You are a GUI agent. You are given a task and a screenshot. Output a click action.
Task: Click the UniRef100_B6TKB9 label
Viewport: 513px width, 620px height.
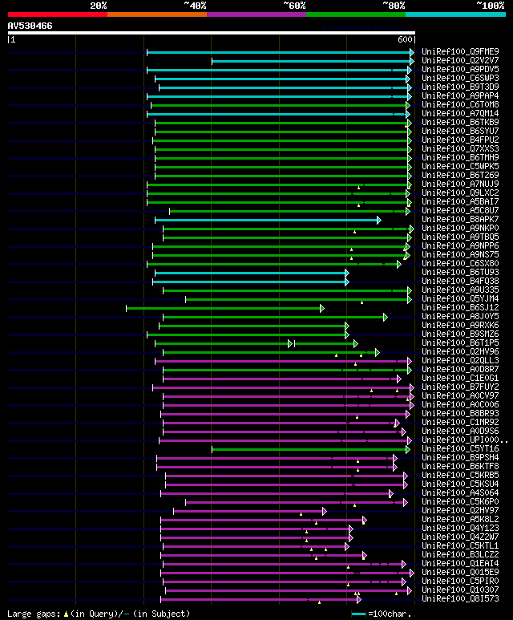(x=460, y=122)
